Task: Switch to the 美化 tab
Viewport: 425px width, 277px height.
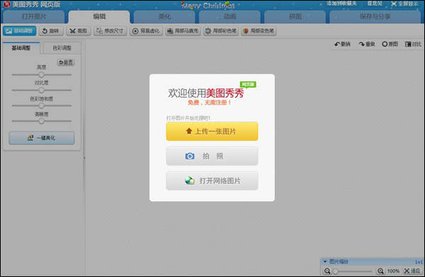Action: click(x=164, y=17)
